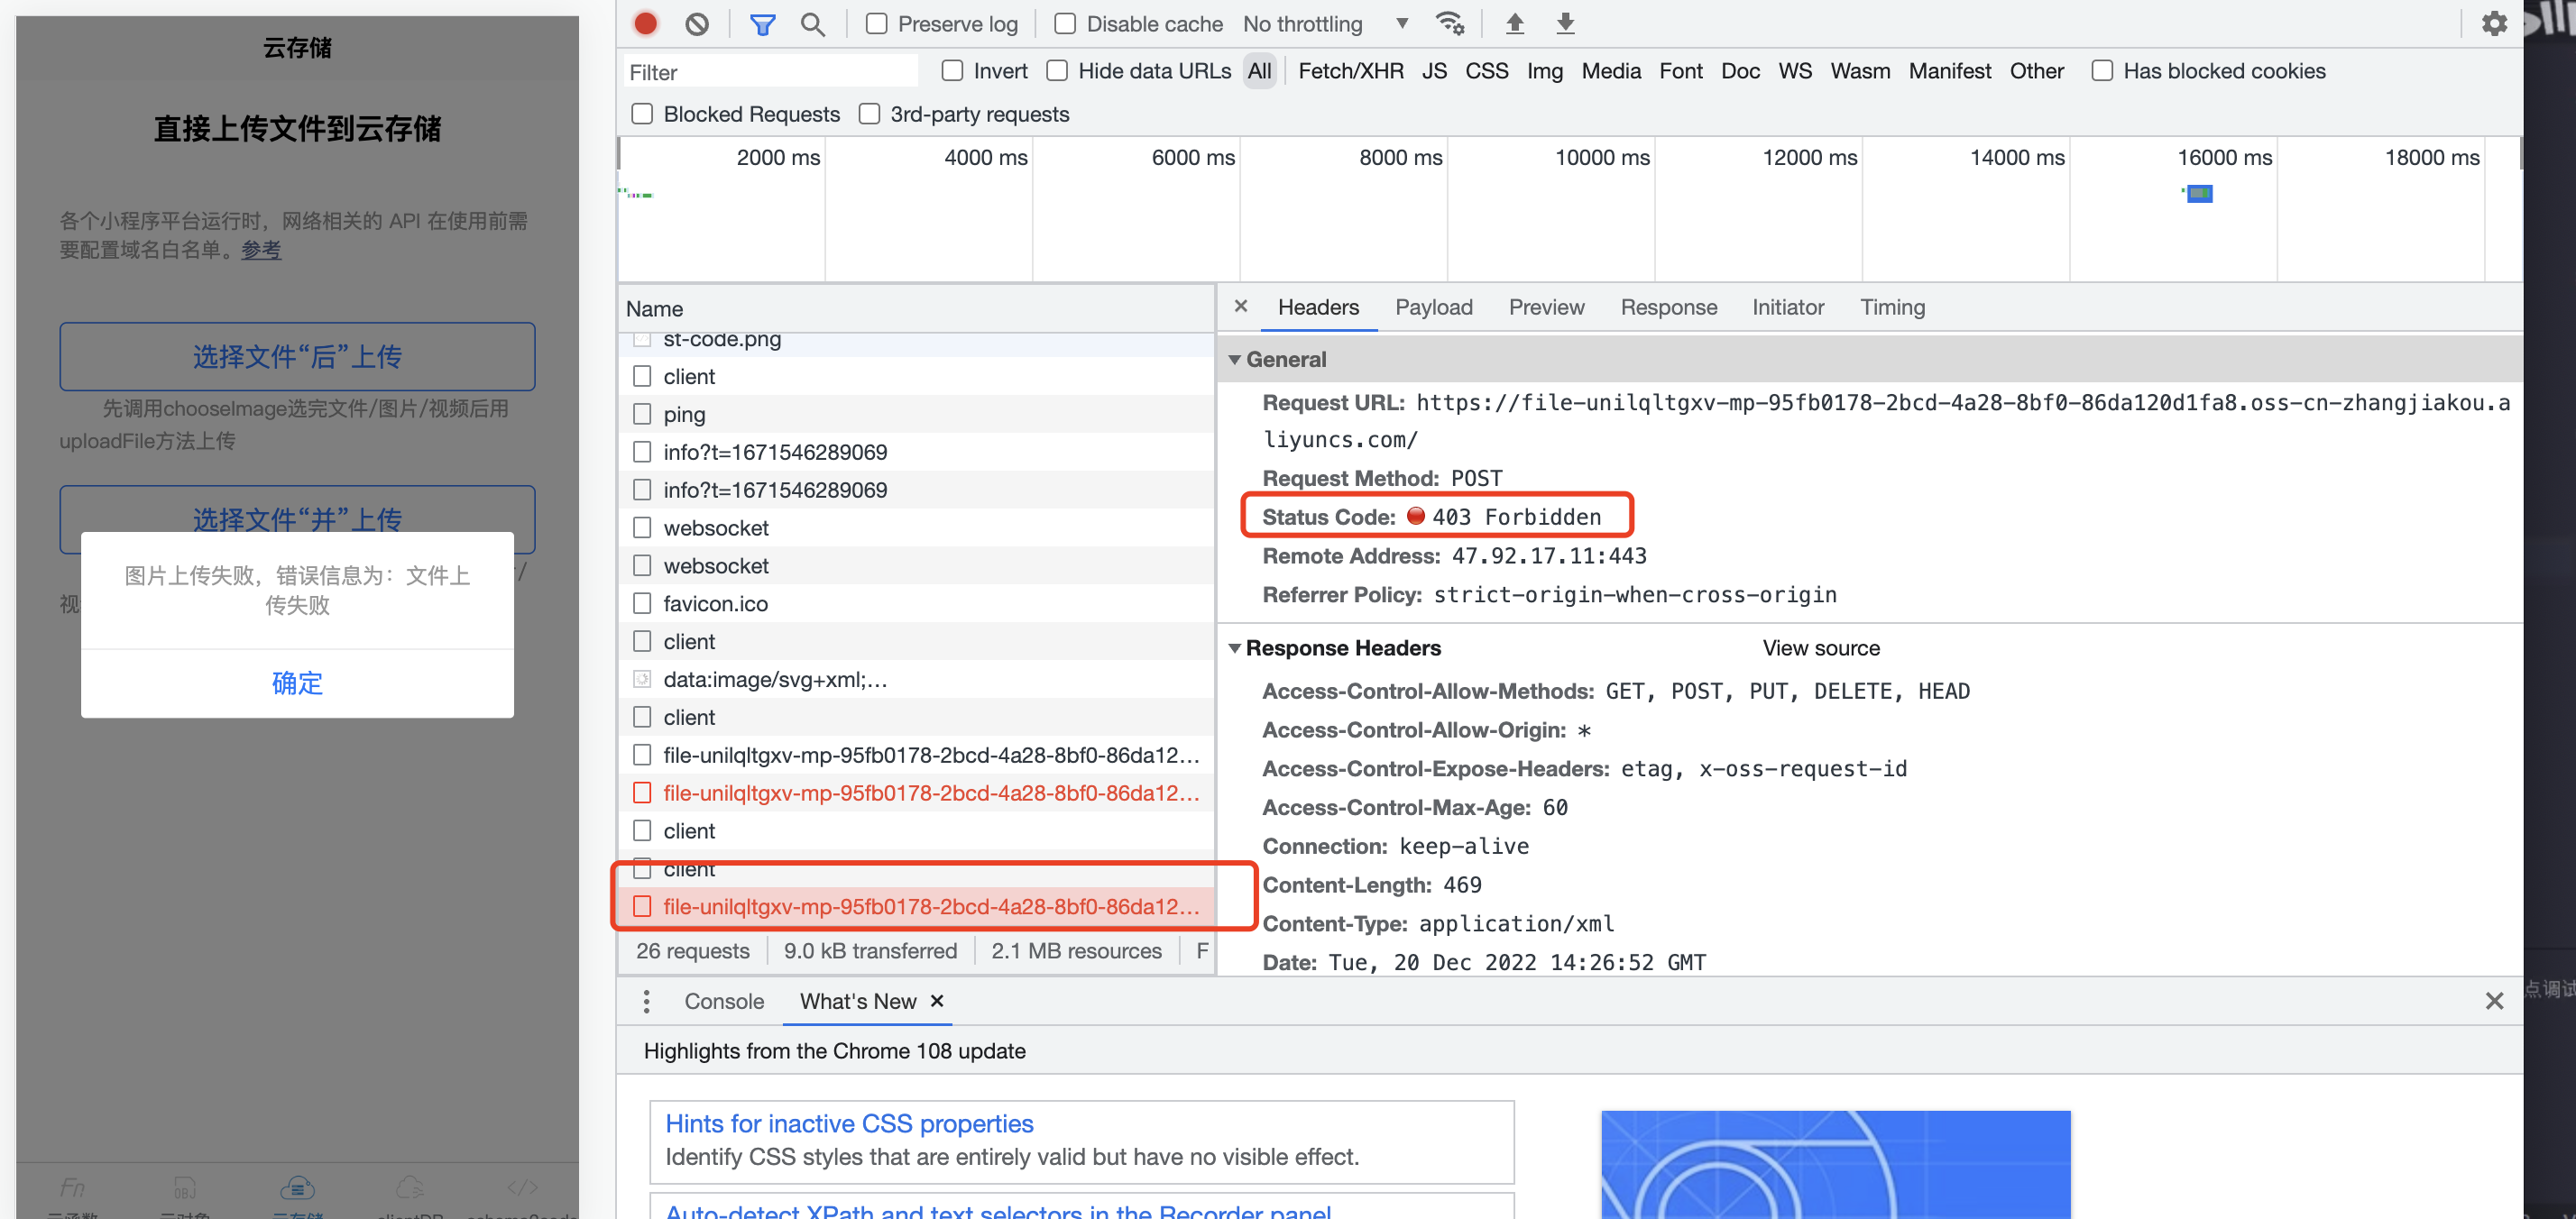
Task: Stop recording network log
Action: (646, 24)
